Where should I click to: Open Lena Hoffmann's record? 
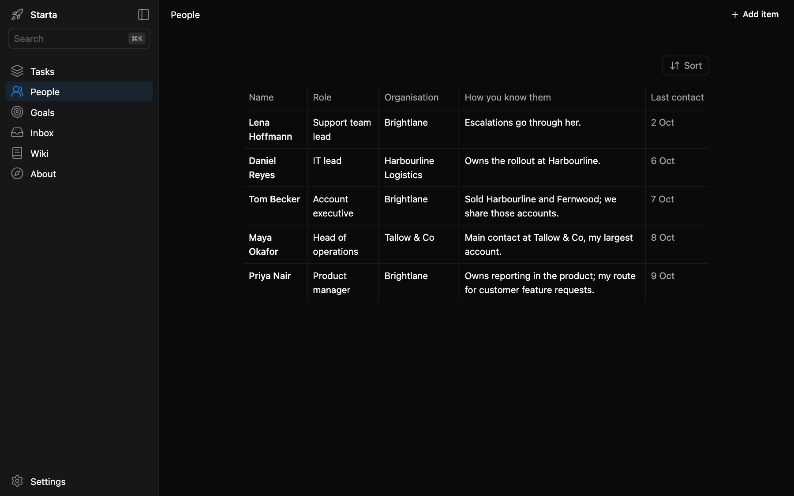[x=270, y=129]
